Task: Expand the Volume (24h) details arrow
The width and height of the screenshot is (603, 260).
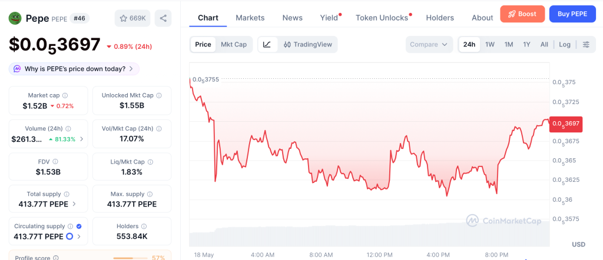Action: [x=81, y=139]
